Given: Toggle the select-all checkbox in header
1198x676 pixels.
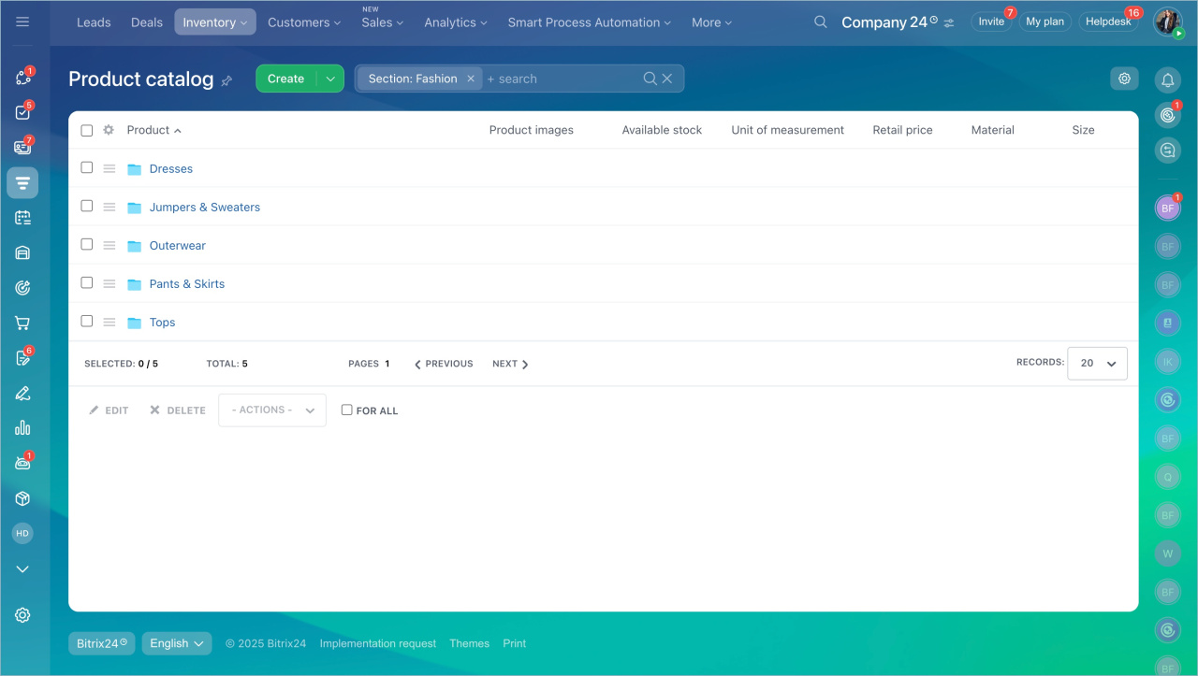Looking at the screenshot, I should point(87,131).
